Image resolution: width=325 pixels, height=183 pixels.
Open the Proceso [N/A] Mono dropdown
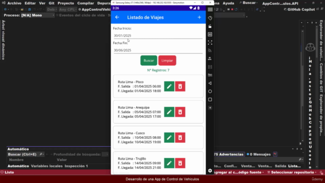[38, 15]
